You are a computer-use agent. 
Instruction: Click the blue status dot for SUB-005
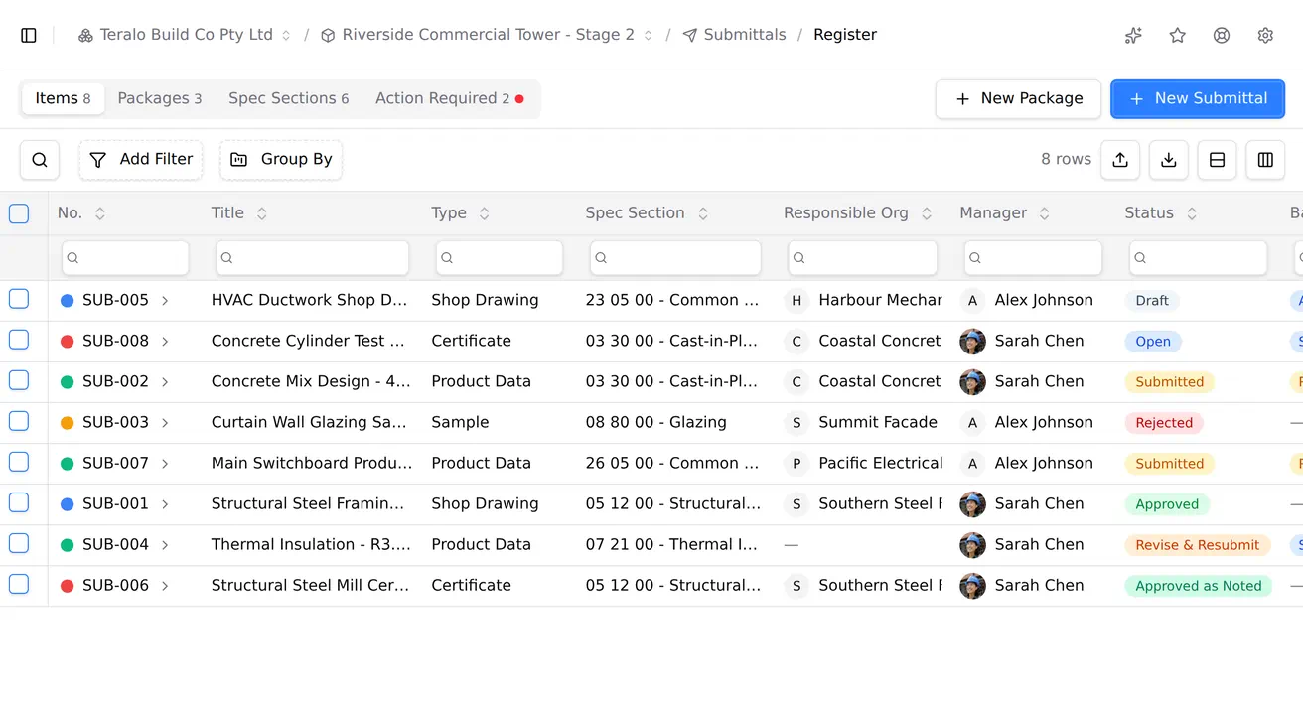(x=68, y=301)
